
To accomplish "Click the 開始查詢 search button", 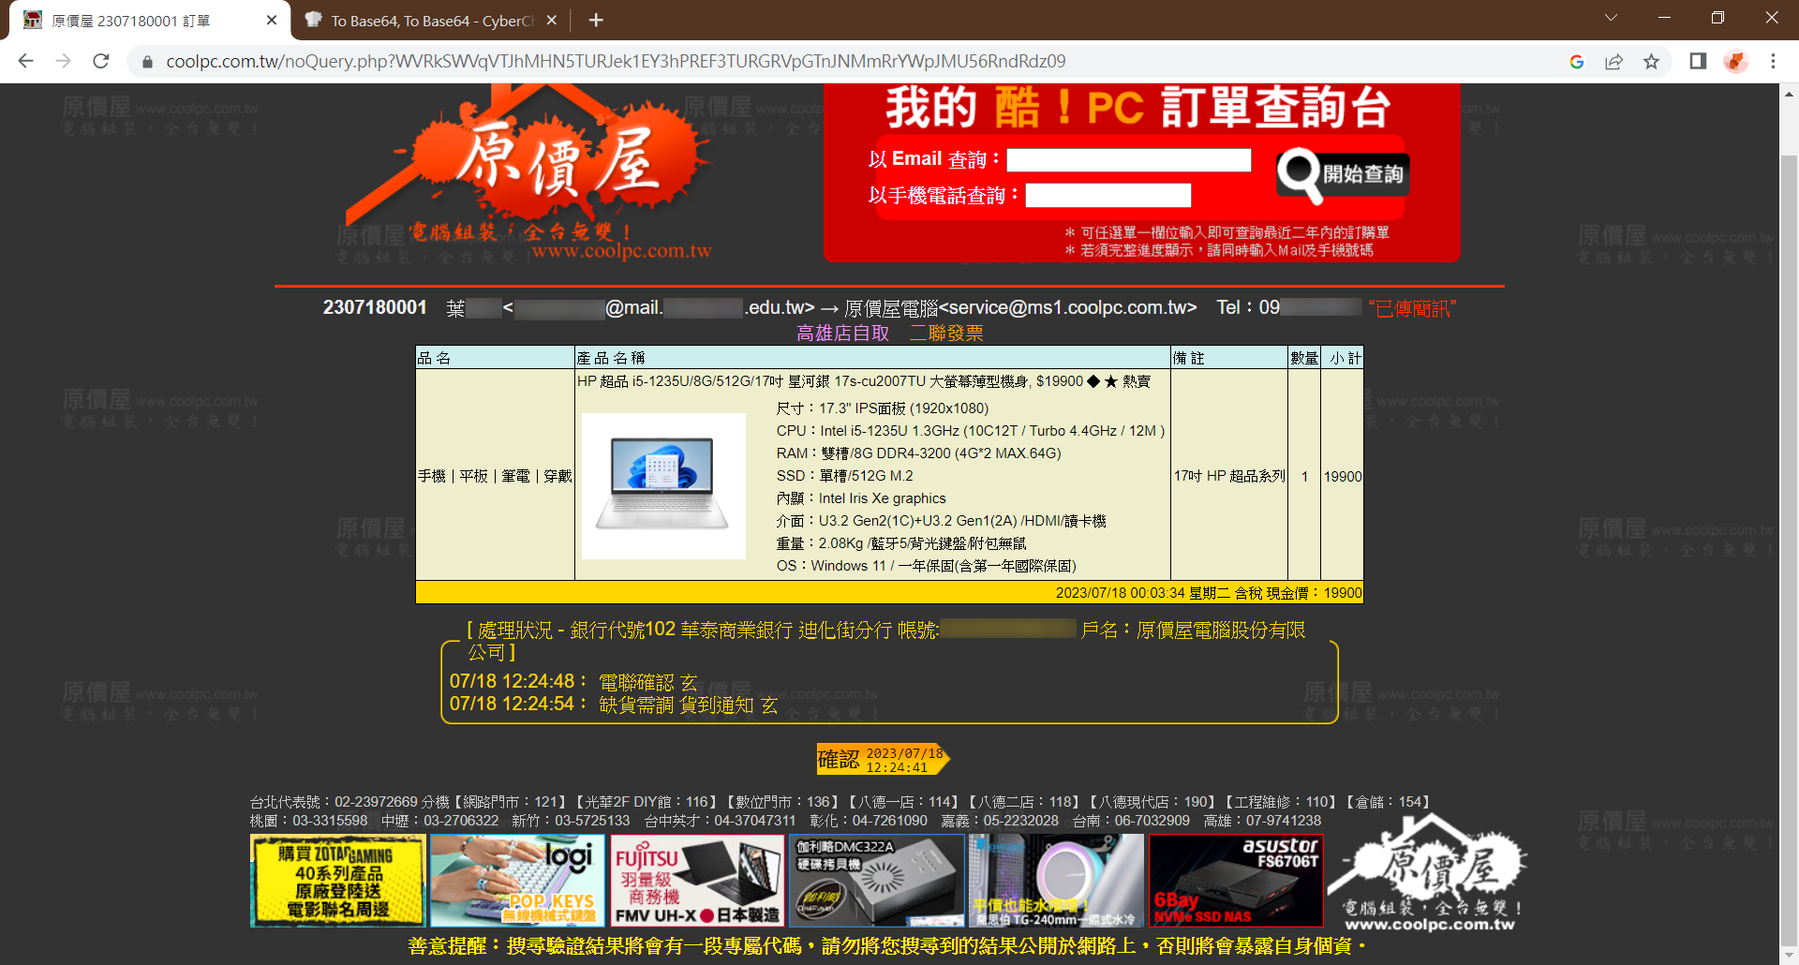I will (x=1343, y=174).
